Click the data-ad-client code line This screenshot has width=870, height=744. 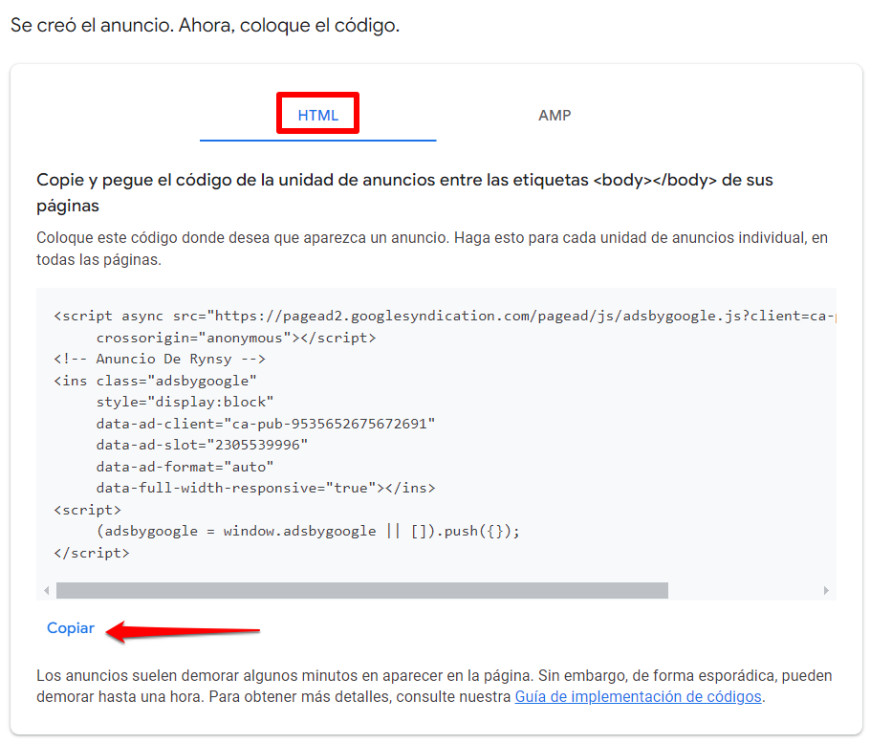click(266, 424)
